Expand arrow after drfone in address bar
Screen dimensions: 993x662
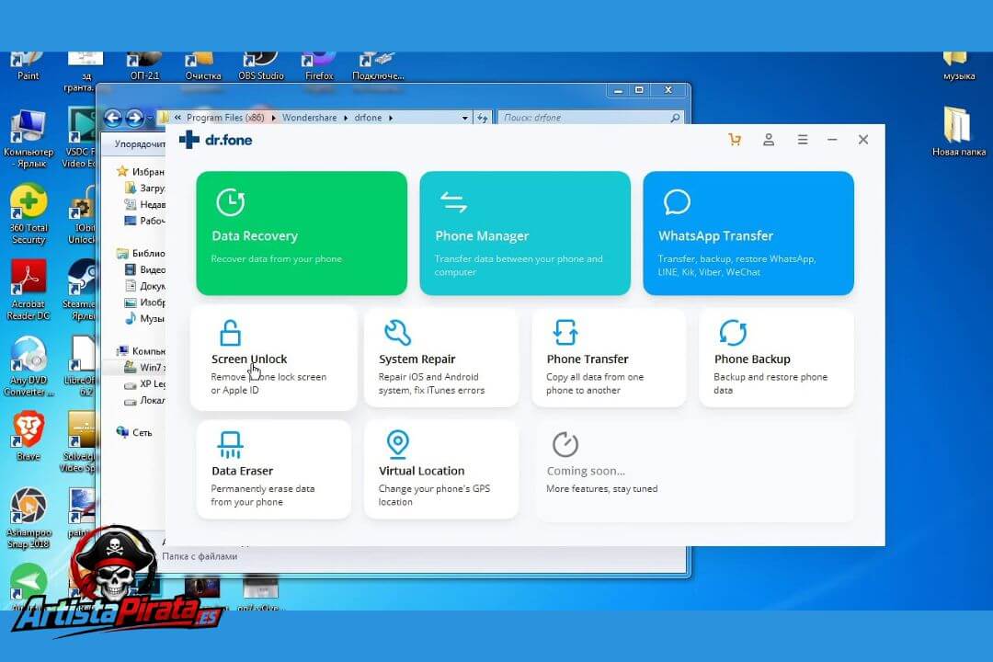point(391,118)
